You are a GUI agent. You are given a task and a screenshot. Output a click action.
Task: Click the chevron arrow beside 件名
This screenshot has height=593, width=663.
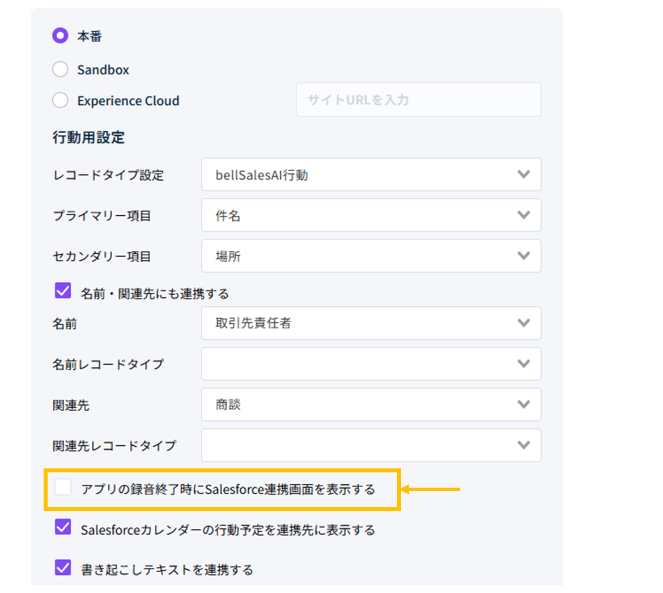(x=524, y=215)
